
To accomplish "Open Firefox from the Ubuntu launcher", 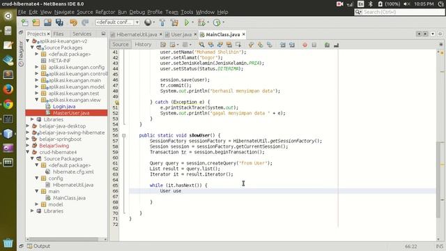I will 8,89.
